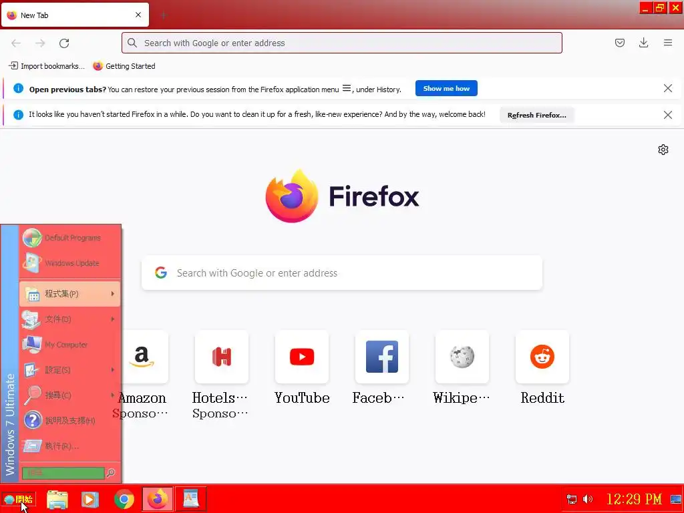Click the 12:29 PM taskbar clock
The width and height of the screenshot is (684, 513).
point(635,499)
